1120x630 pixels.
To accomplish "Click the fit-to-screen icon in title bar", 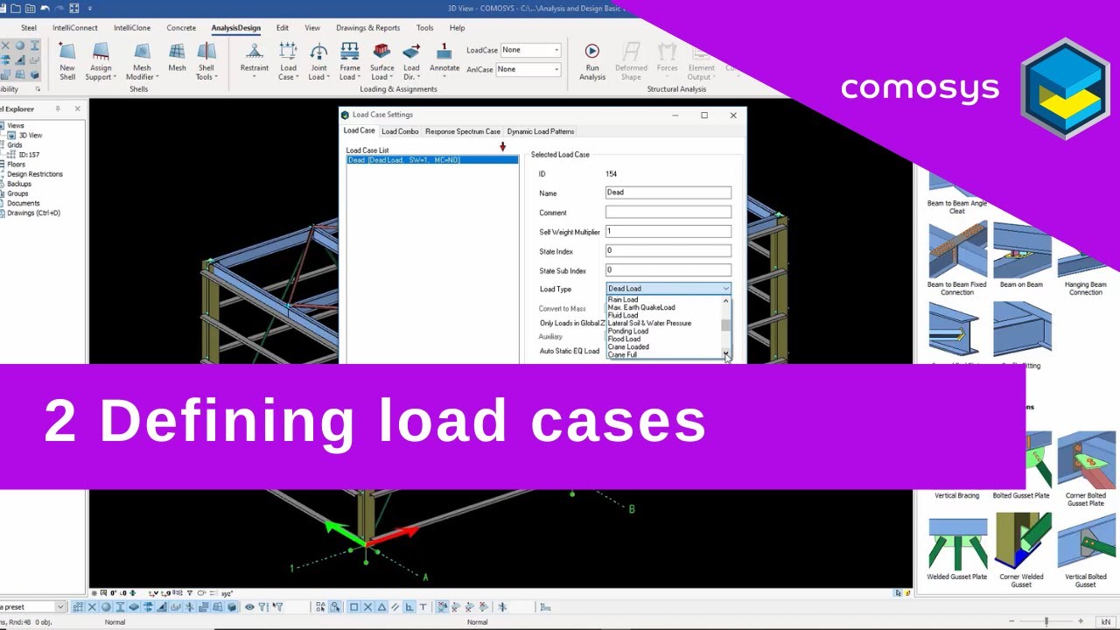I will pyautogui.click(x=73, y=9).
